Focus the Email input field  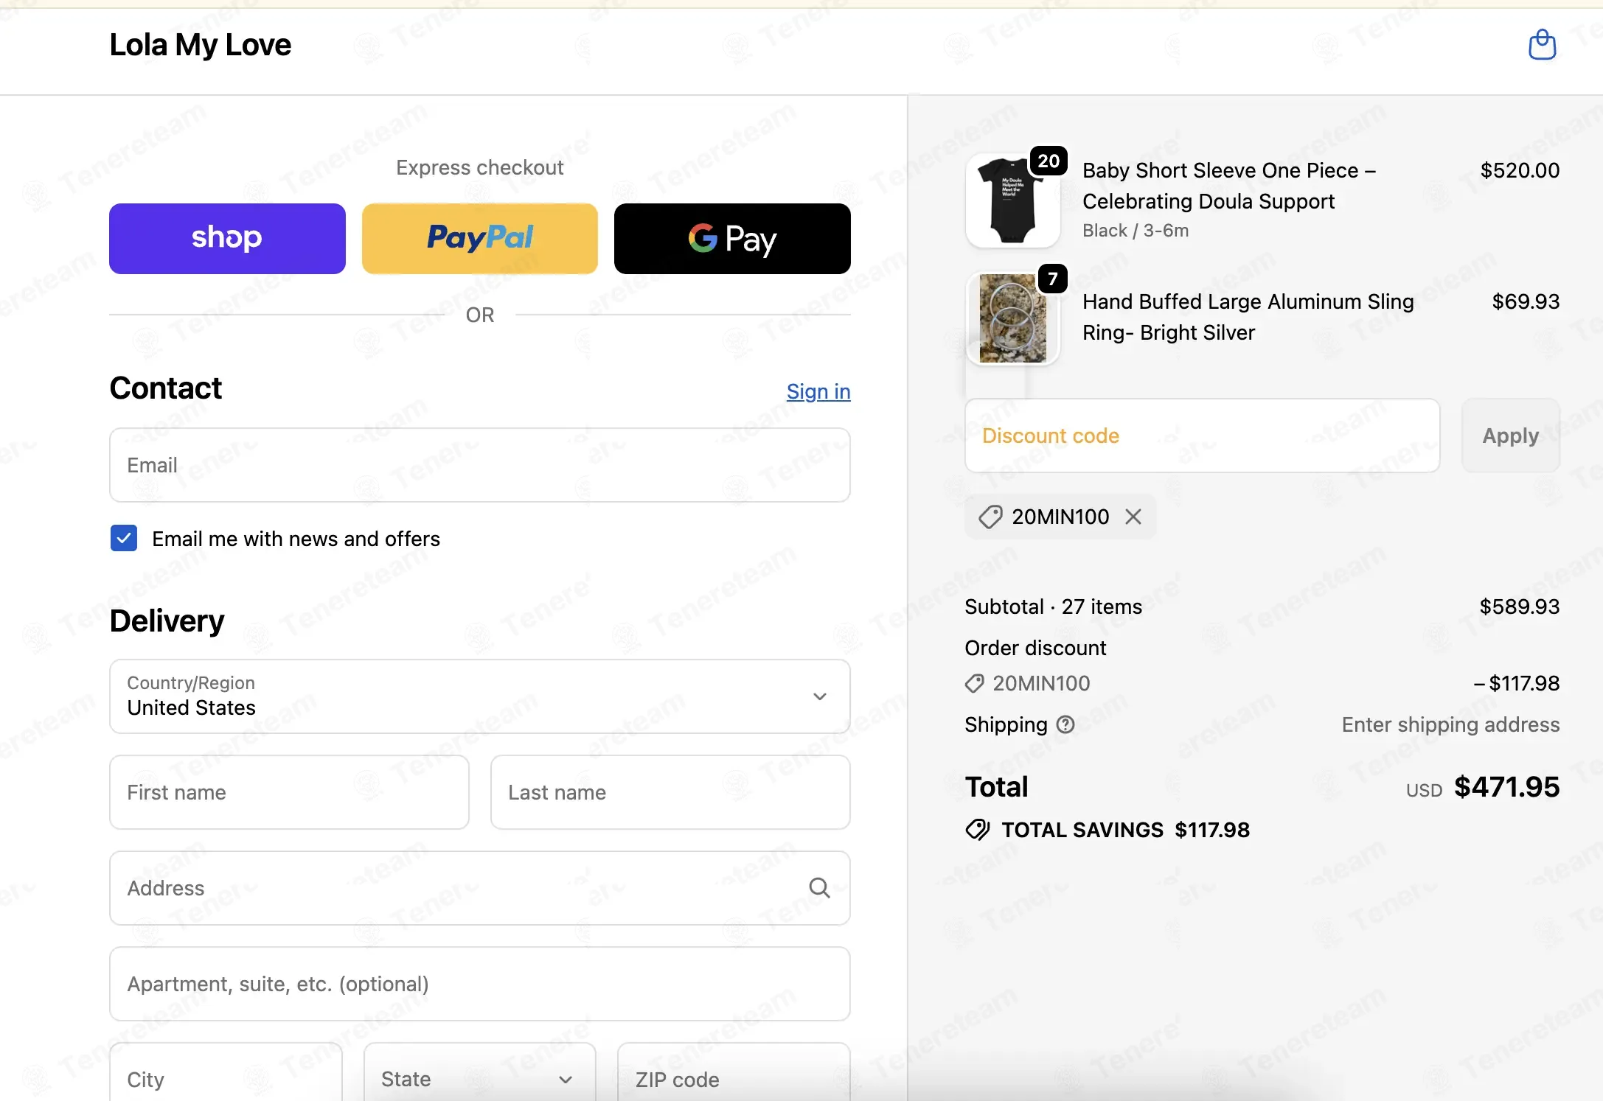[x=480, y=465]
